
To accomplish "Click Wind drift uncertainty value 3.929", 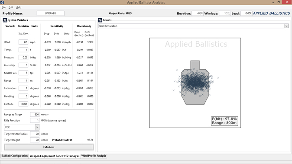I will [90, 42].
